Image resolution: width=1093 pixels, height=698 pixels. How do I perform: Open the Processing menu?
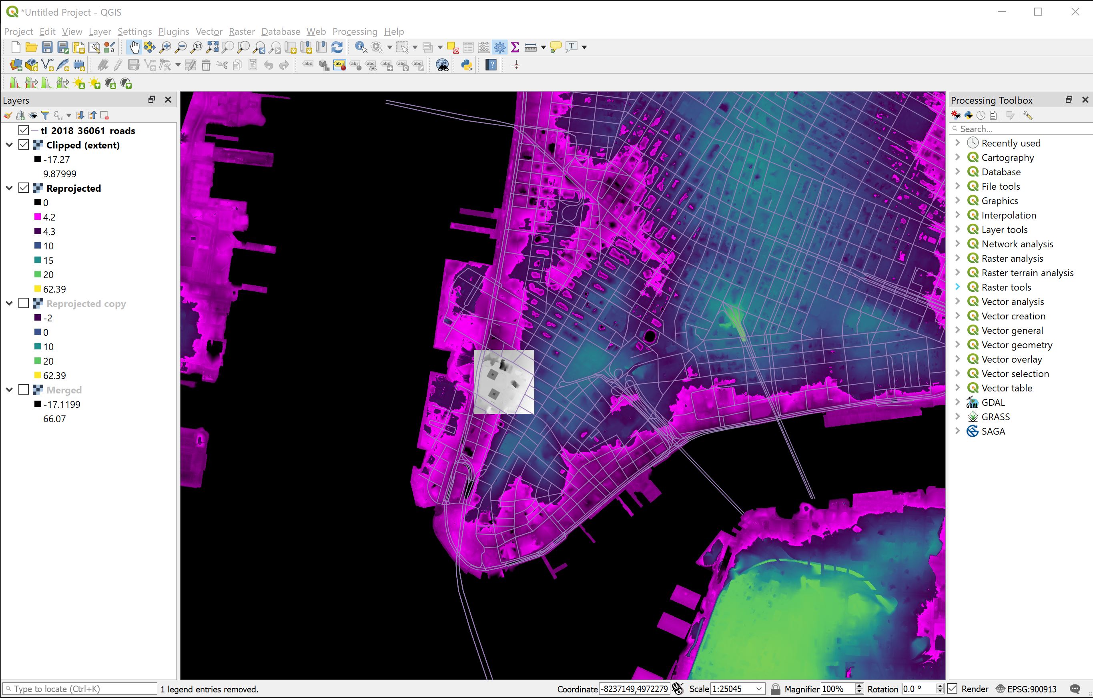click(355, 31)
